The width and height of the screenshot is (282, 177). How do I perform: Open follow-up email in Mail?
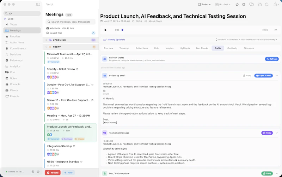(x=263, y=76)
